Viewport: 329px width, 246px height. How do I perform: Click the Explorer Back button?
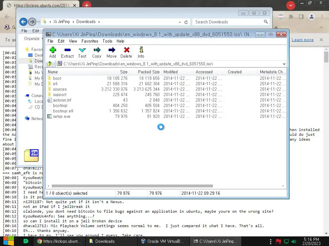[x=23, y=22]
